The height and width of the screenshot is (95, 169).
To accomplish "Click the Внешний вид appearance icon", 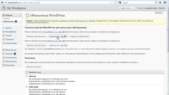I will 3,50.
